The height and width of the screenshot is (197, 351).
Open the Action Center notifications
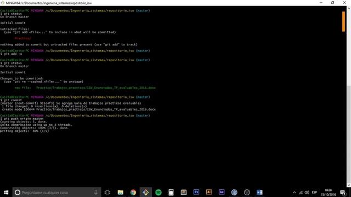[343, 193]
